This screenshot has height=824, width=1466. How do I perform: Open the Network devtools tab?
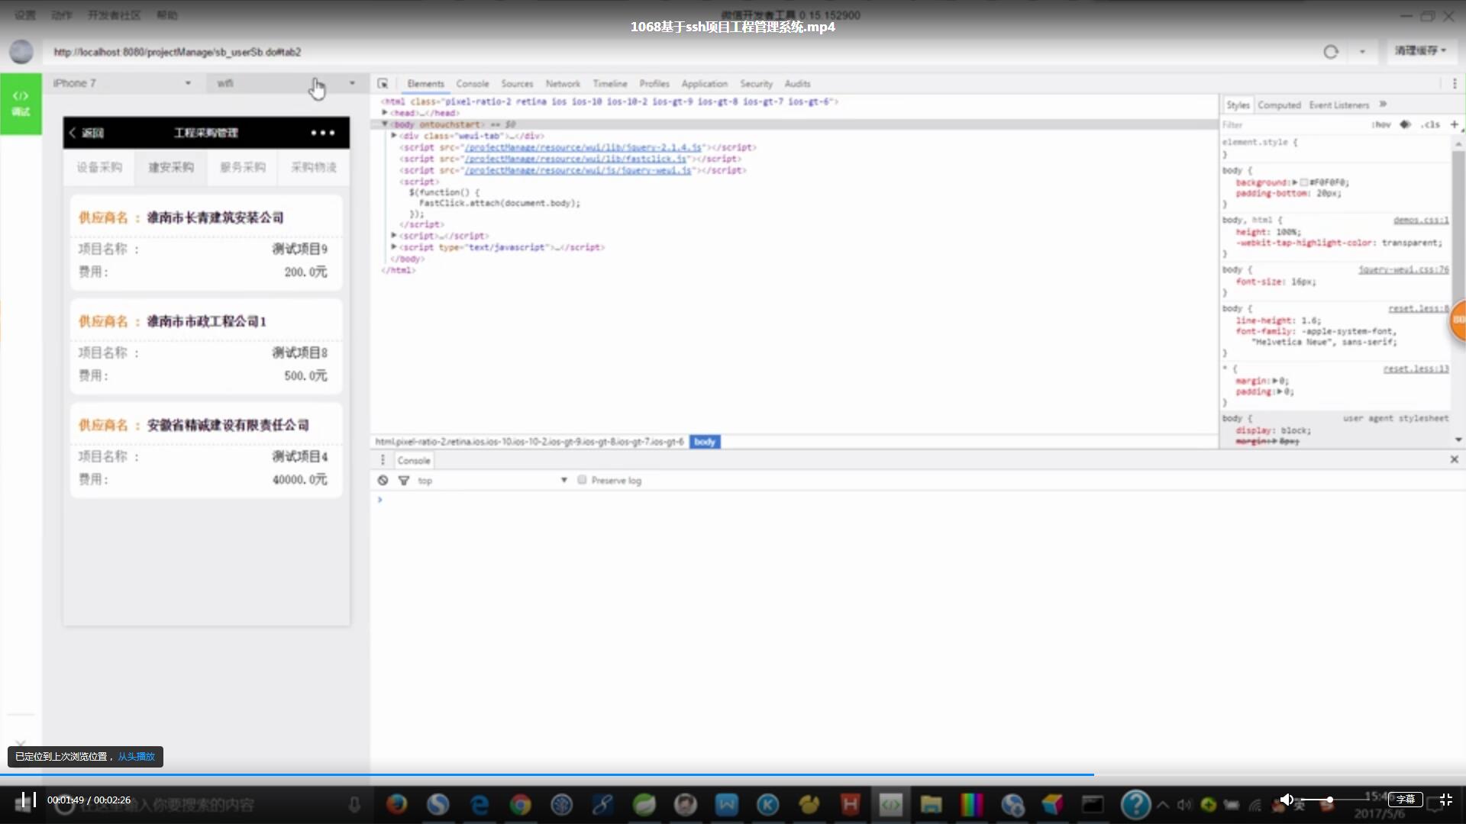[563, 84]
